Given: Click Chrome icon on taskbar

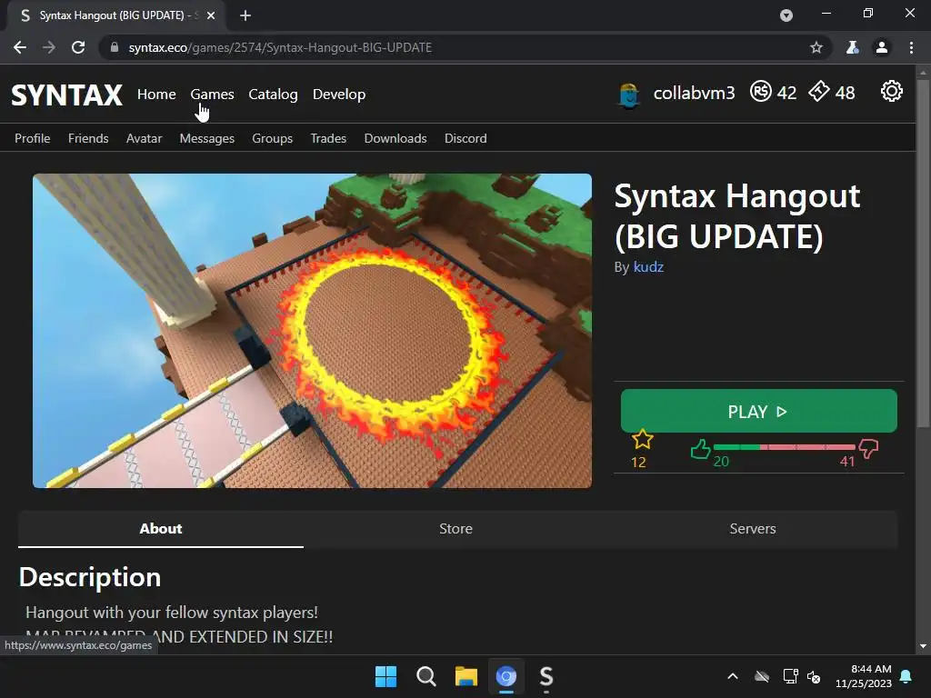Looking at the screenshot, I should [x=506, y=676].
